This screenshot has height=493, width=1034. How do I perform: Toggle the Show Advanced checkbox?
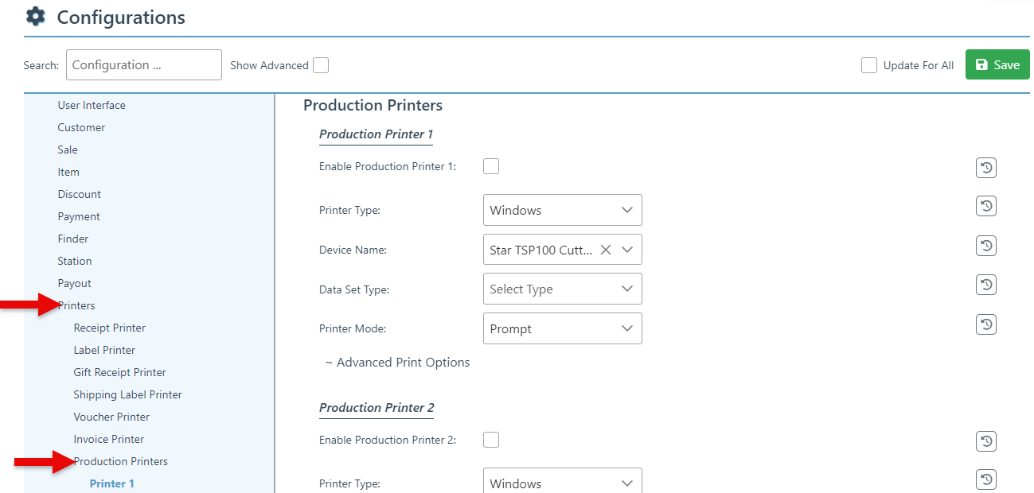[x=320, y=65]
